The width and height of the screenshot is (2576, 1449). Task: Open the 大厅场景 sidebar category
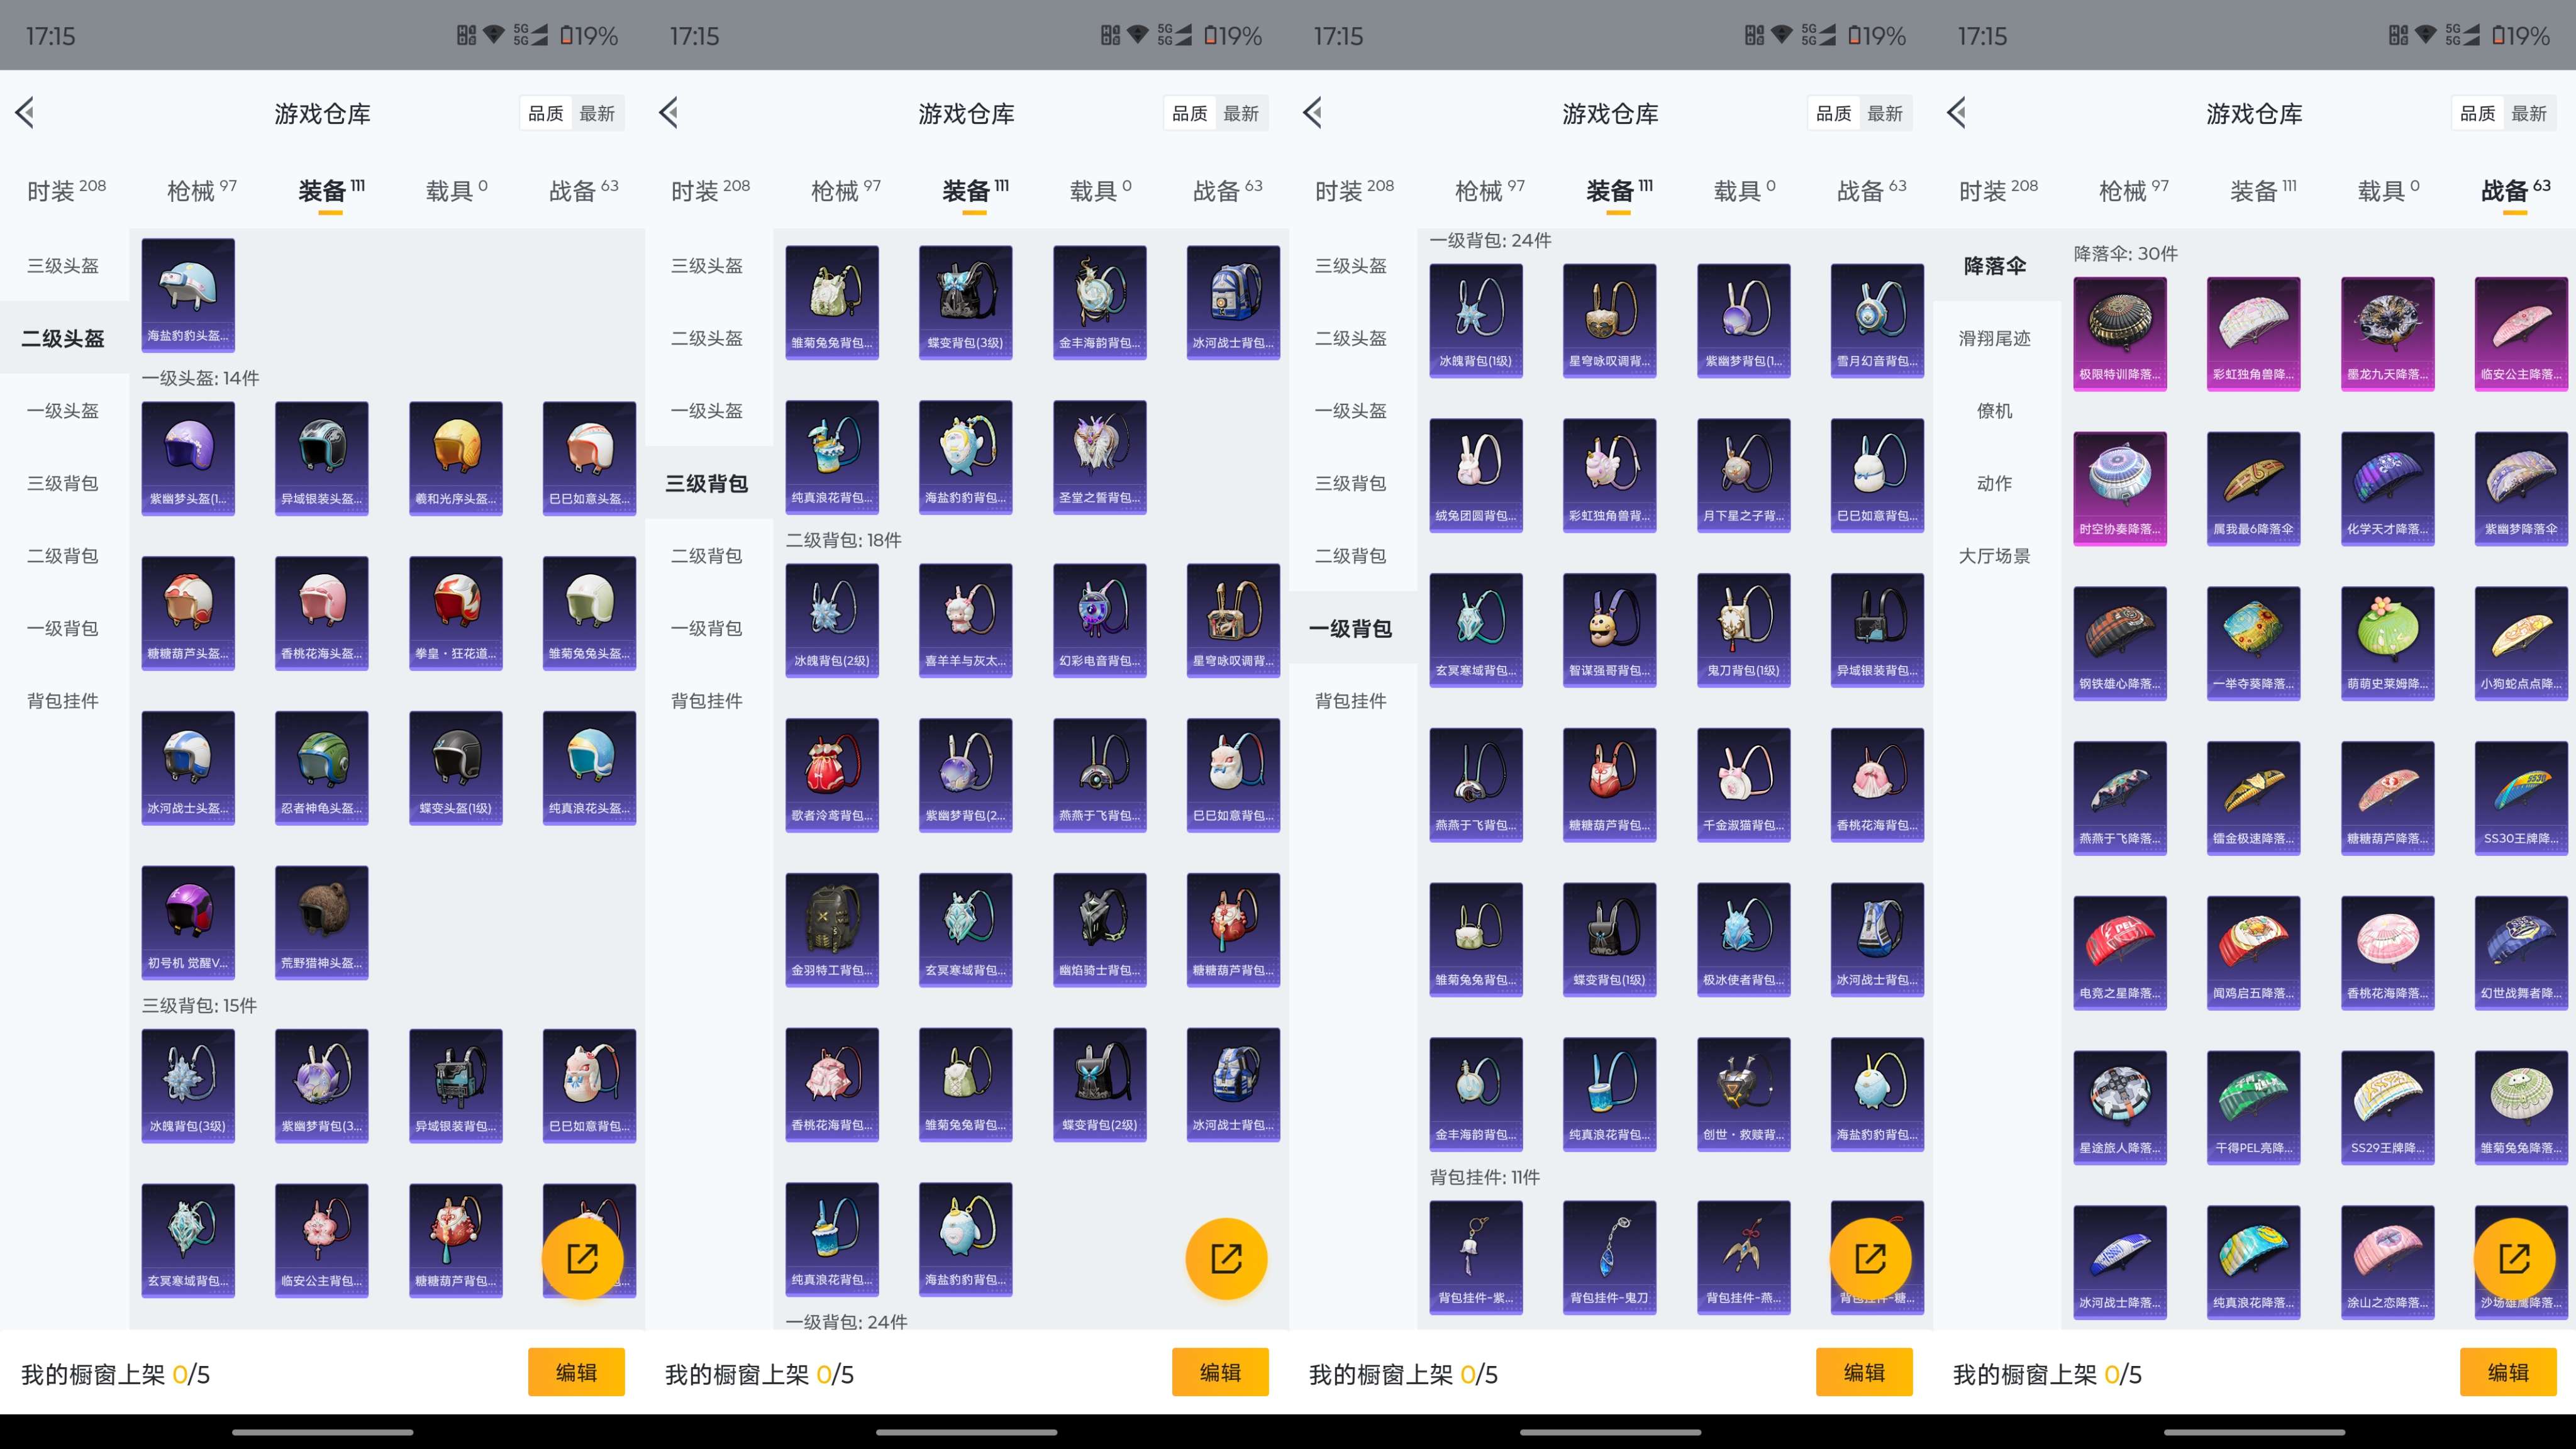click(1995, 556)
